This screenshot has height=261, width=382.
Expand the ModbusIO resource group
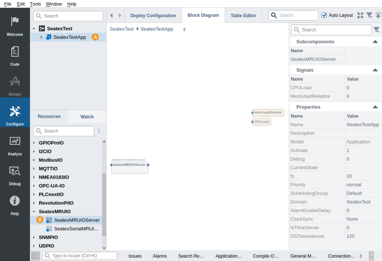pos(34,160)
